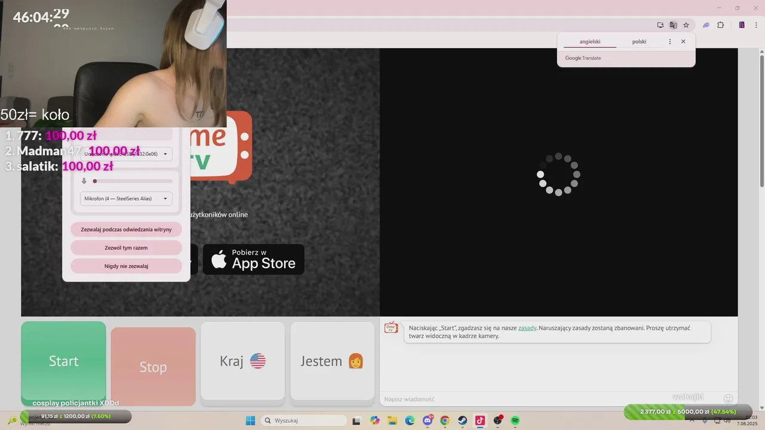
Task: Open Spotify from the taskbar
Action: point(515,420)
